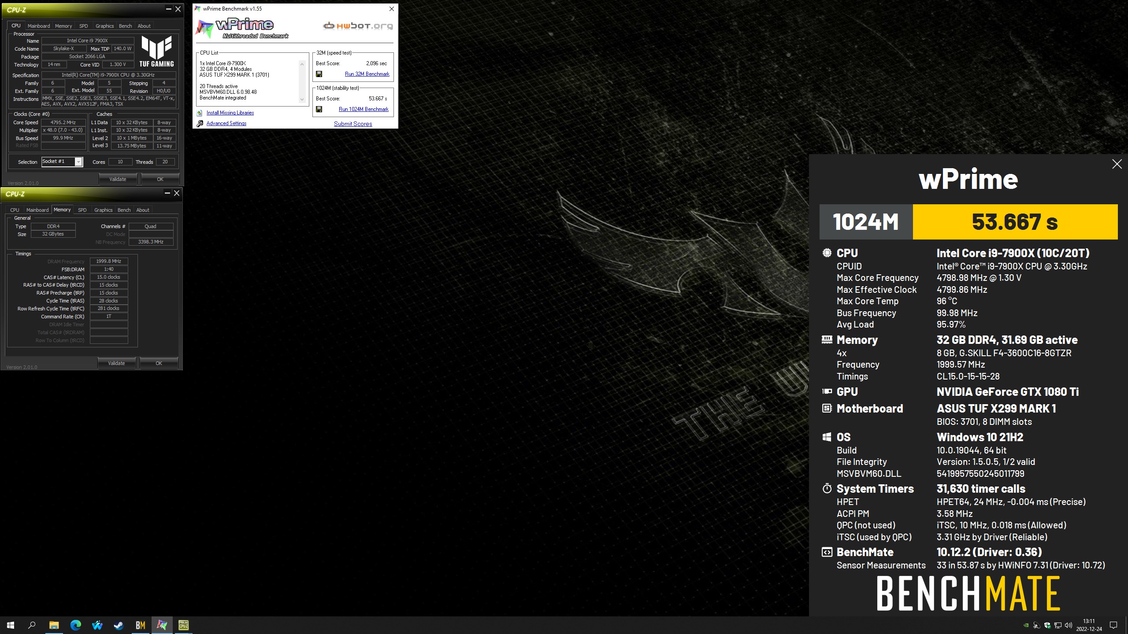Open Graphics tab in upper CPU-Z
Viewport: 1128px width, 634px height.
pyautogui.click(x=105, y=26)
